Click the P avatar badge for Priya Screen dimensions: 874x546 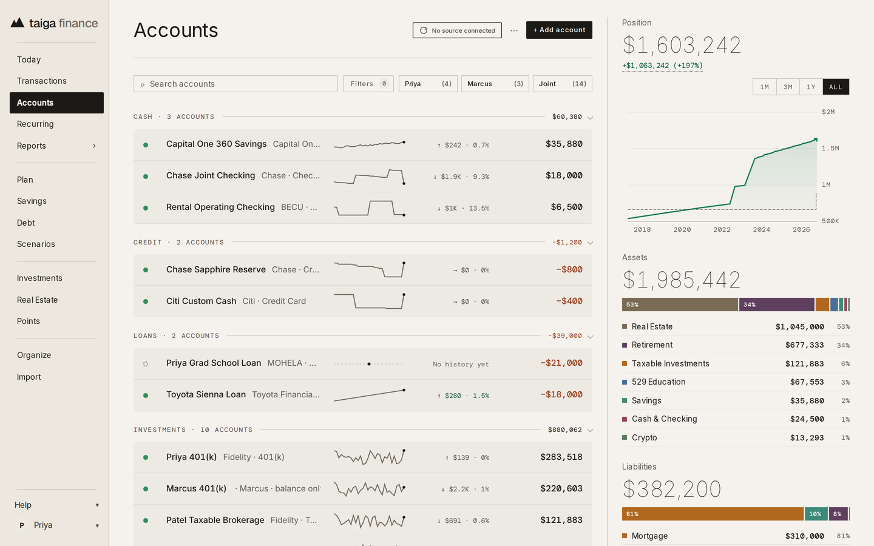pyautogui.click(x=22, y=525)
